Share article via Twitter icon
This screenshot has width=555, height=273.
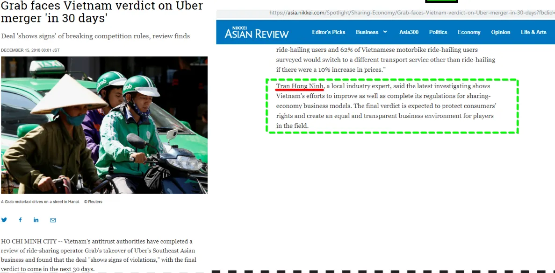tap(4, 220)
